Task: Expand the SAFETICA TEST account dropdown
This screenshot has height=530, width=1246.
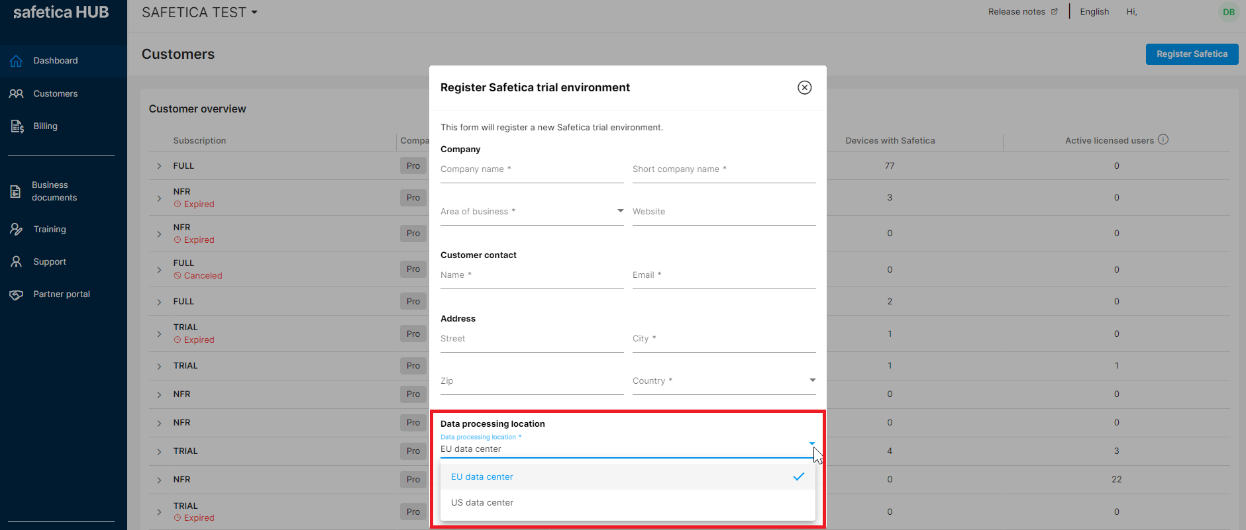Action: pyautogui.click(x=199, y=13)
